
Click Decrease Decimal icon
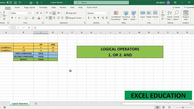[106, 18]
